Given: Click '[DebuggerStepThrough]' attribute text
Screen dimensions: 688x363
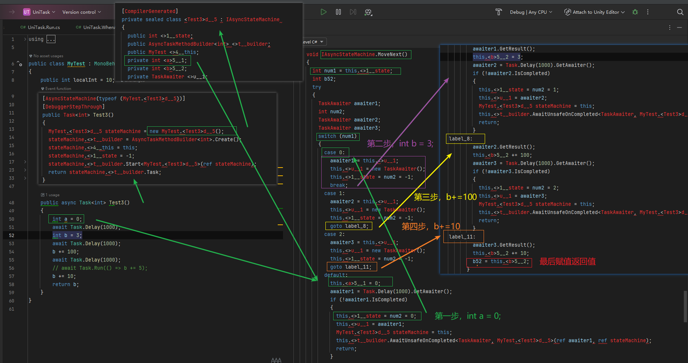Looking at the screenshot, I should point(74,106).
